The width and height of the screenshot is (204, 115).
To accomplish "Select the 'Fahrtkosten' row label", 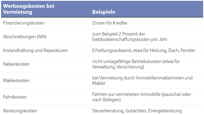I will tap(15, 97).
